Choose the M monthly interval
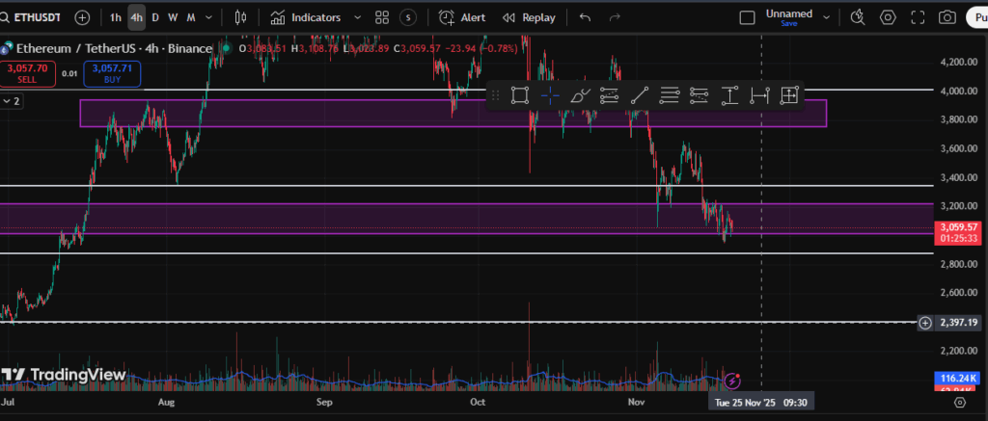Image resolution: width=988 pixels, height=421 pixels. 191,17
